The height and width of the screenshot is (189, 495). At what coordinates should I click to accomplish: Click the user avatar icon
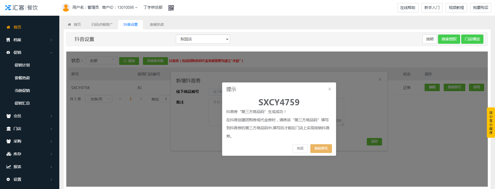pos(66,7)
